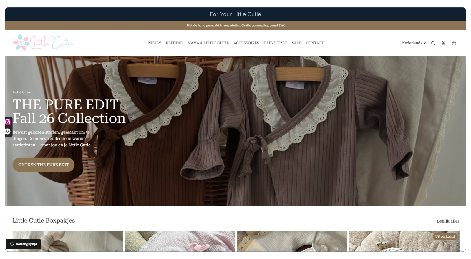Click the small Little Cutie hero label

click(x=22, y=92)
